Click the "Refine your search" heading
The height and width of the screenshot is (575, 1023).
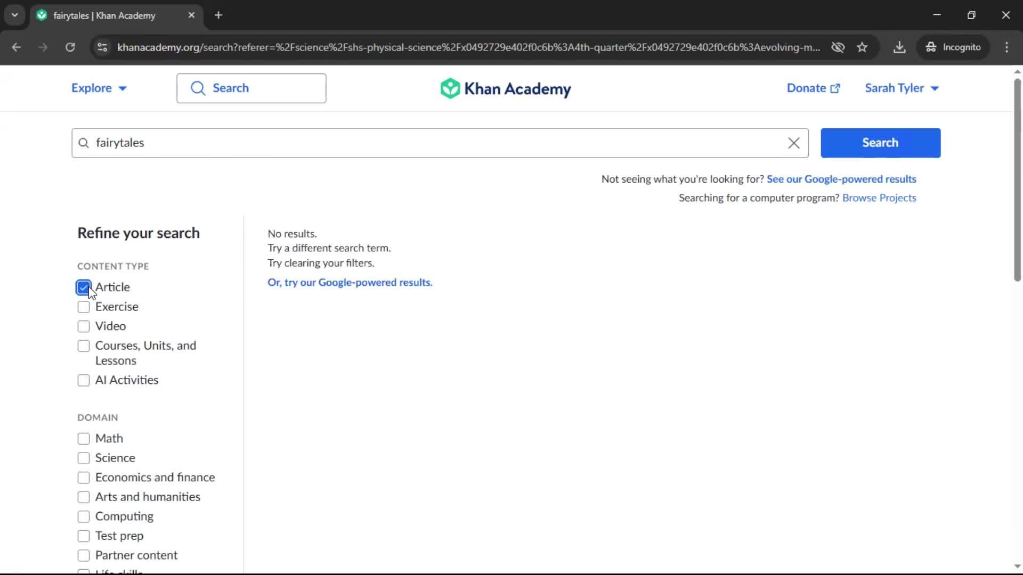coord(139,233)
